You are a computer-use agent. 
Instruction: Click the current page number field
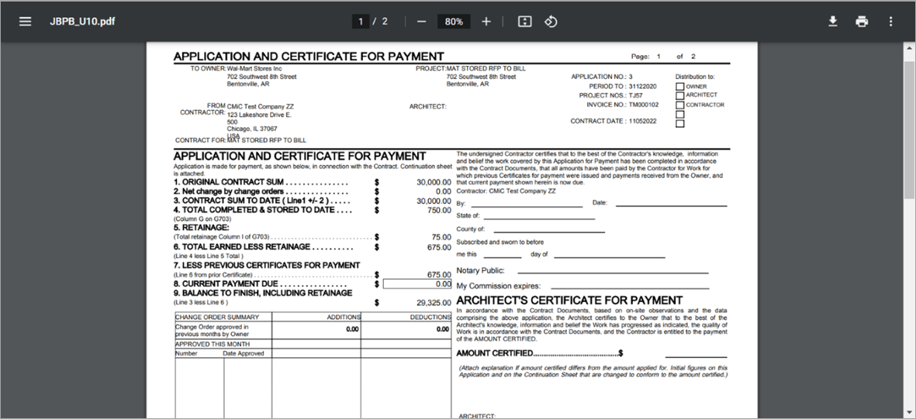[x=361, y=22]
